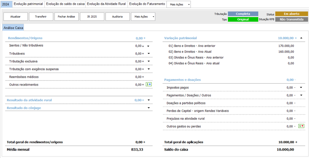
Task: Open the IR 2025 button
Action: 92,16
